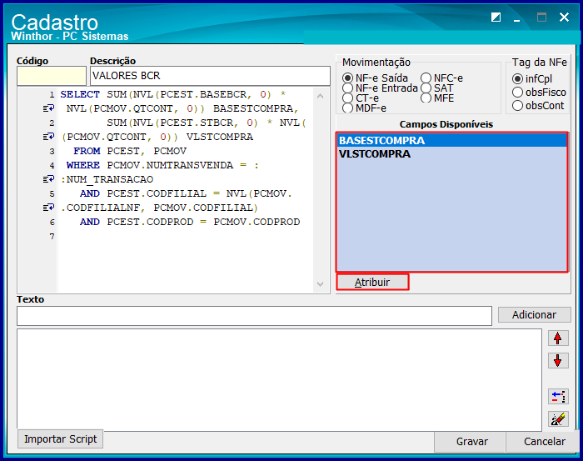Image resolution: width=583 pixels, height=461 pixels.
Task: Click :NUM_TRANSACAO parameter in the SQL
Action: tap(107, 179)
